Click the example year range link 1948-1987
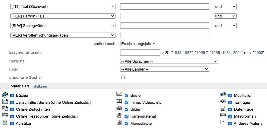 pyautogui.click(x=182, y=53)
